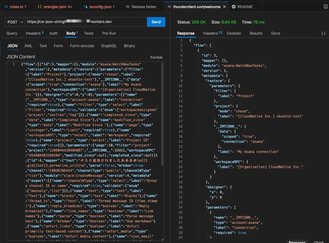Image resolution: width=329 pixels, height=243 pixels.
Task: Switch to the Query tab
Action: [x=12, y=33]
